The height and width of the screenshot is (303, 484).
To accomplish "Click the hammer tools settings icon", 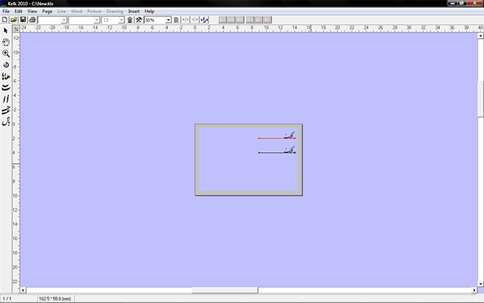I will click(x=139, y=20).
